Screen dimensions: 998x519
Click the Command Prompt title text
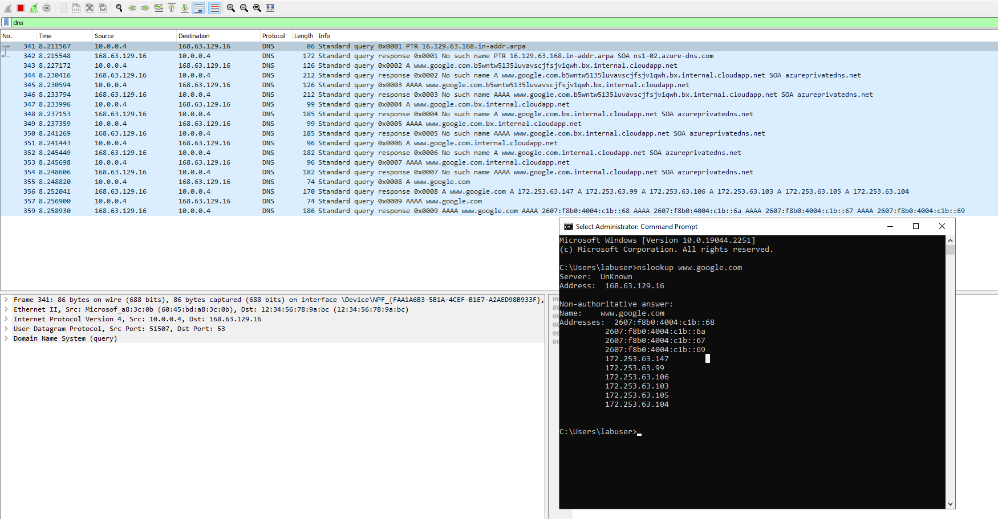(636, 227)
